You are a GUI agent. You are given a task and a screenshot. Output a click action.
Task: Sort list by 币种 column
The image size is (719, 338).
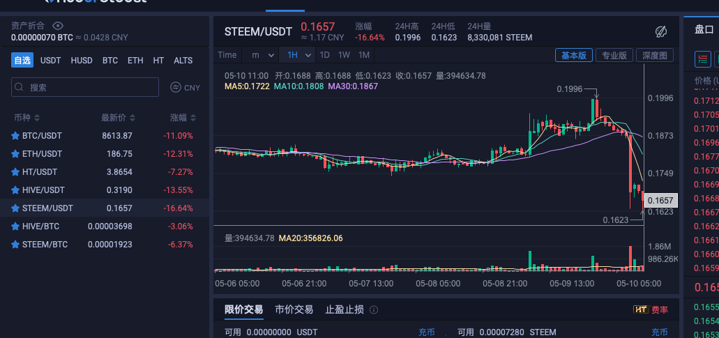pyautogui.click(x=27, y=118)
